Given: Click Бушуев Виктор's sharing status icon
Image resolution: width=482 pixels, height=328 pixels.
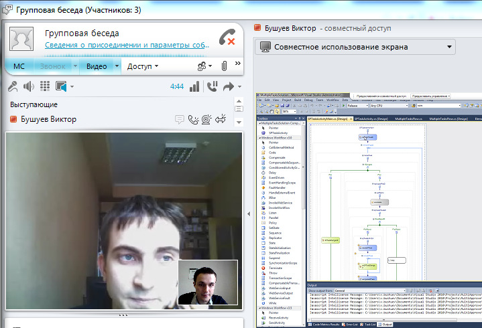Looking at the screenshot, I should (221, 119).
